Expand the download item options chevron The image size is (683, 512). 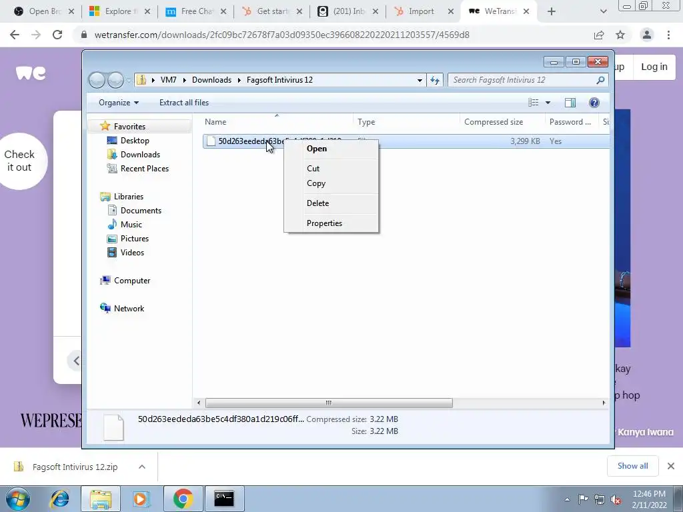pos(142,467)
